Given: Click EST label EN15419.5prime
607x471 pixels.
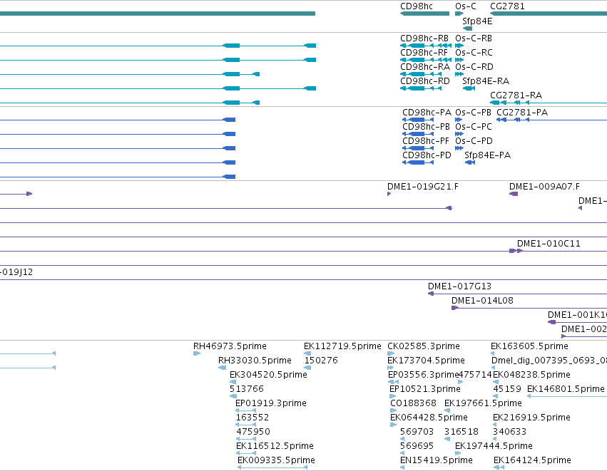Looking at the screenshot, I should coord(437,460).
